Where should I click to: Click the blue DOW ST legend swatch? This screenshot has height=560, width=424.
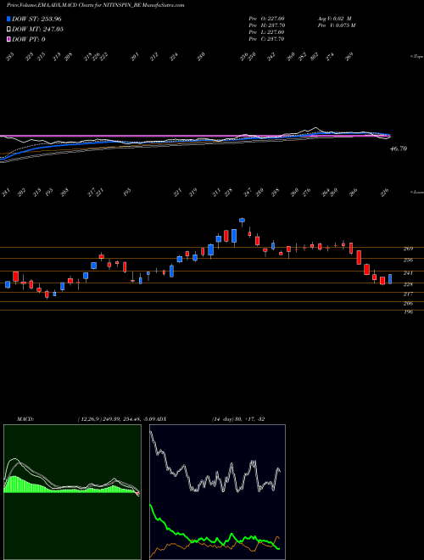[x=8, y=19]
